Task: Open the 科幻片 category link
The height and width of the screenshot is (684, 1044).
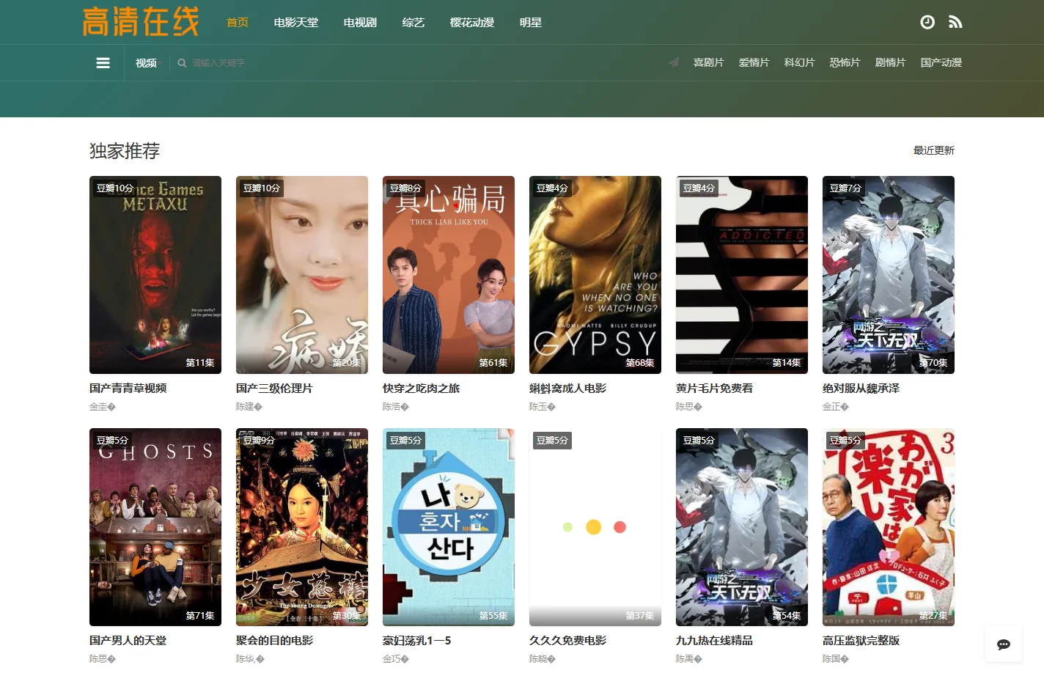Action: pos(799,62)
